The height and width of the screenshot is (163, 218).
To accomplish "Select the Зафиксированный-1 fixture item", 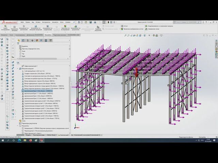I will [x=30, y=66].
